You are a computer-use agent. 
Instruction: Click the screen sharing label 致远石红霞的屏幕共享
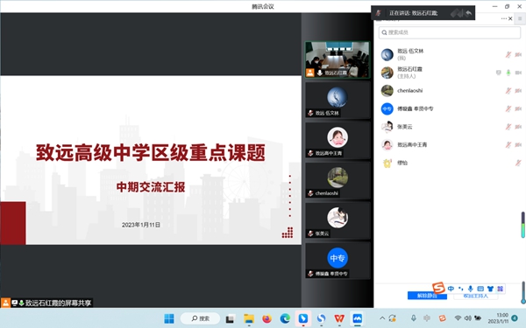pyautogui.click(x=59, y=303)
